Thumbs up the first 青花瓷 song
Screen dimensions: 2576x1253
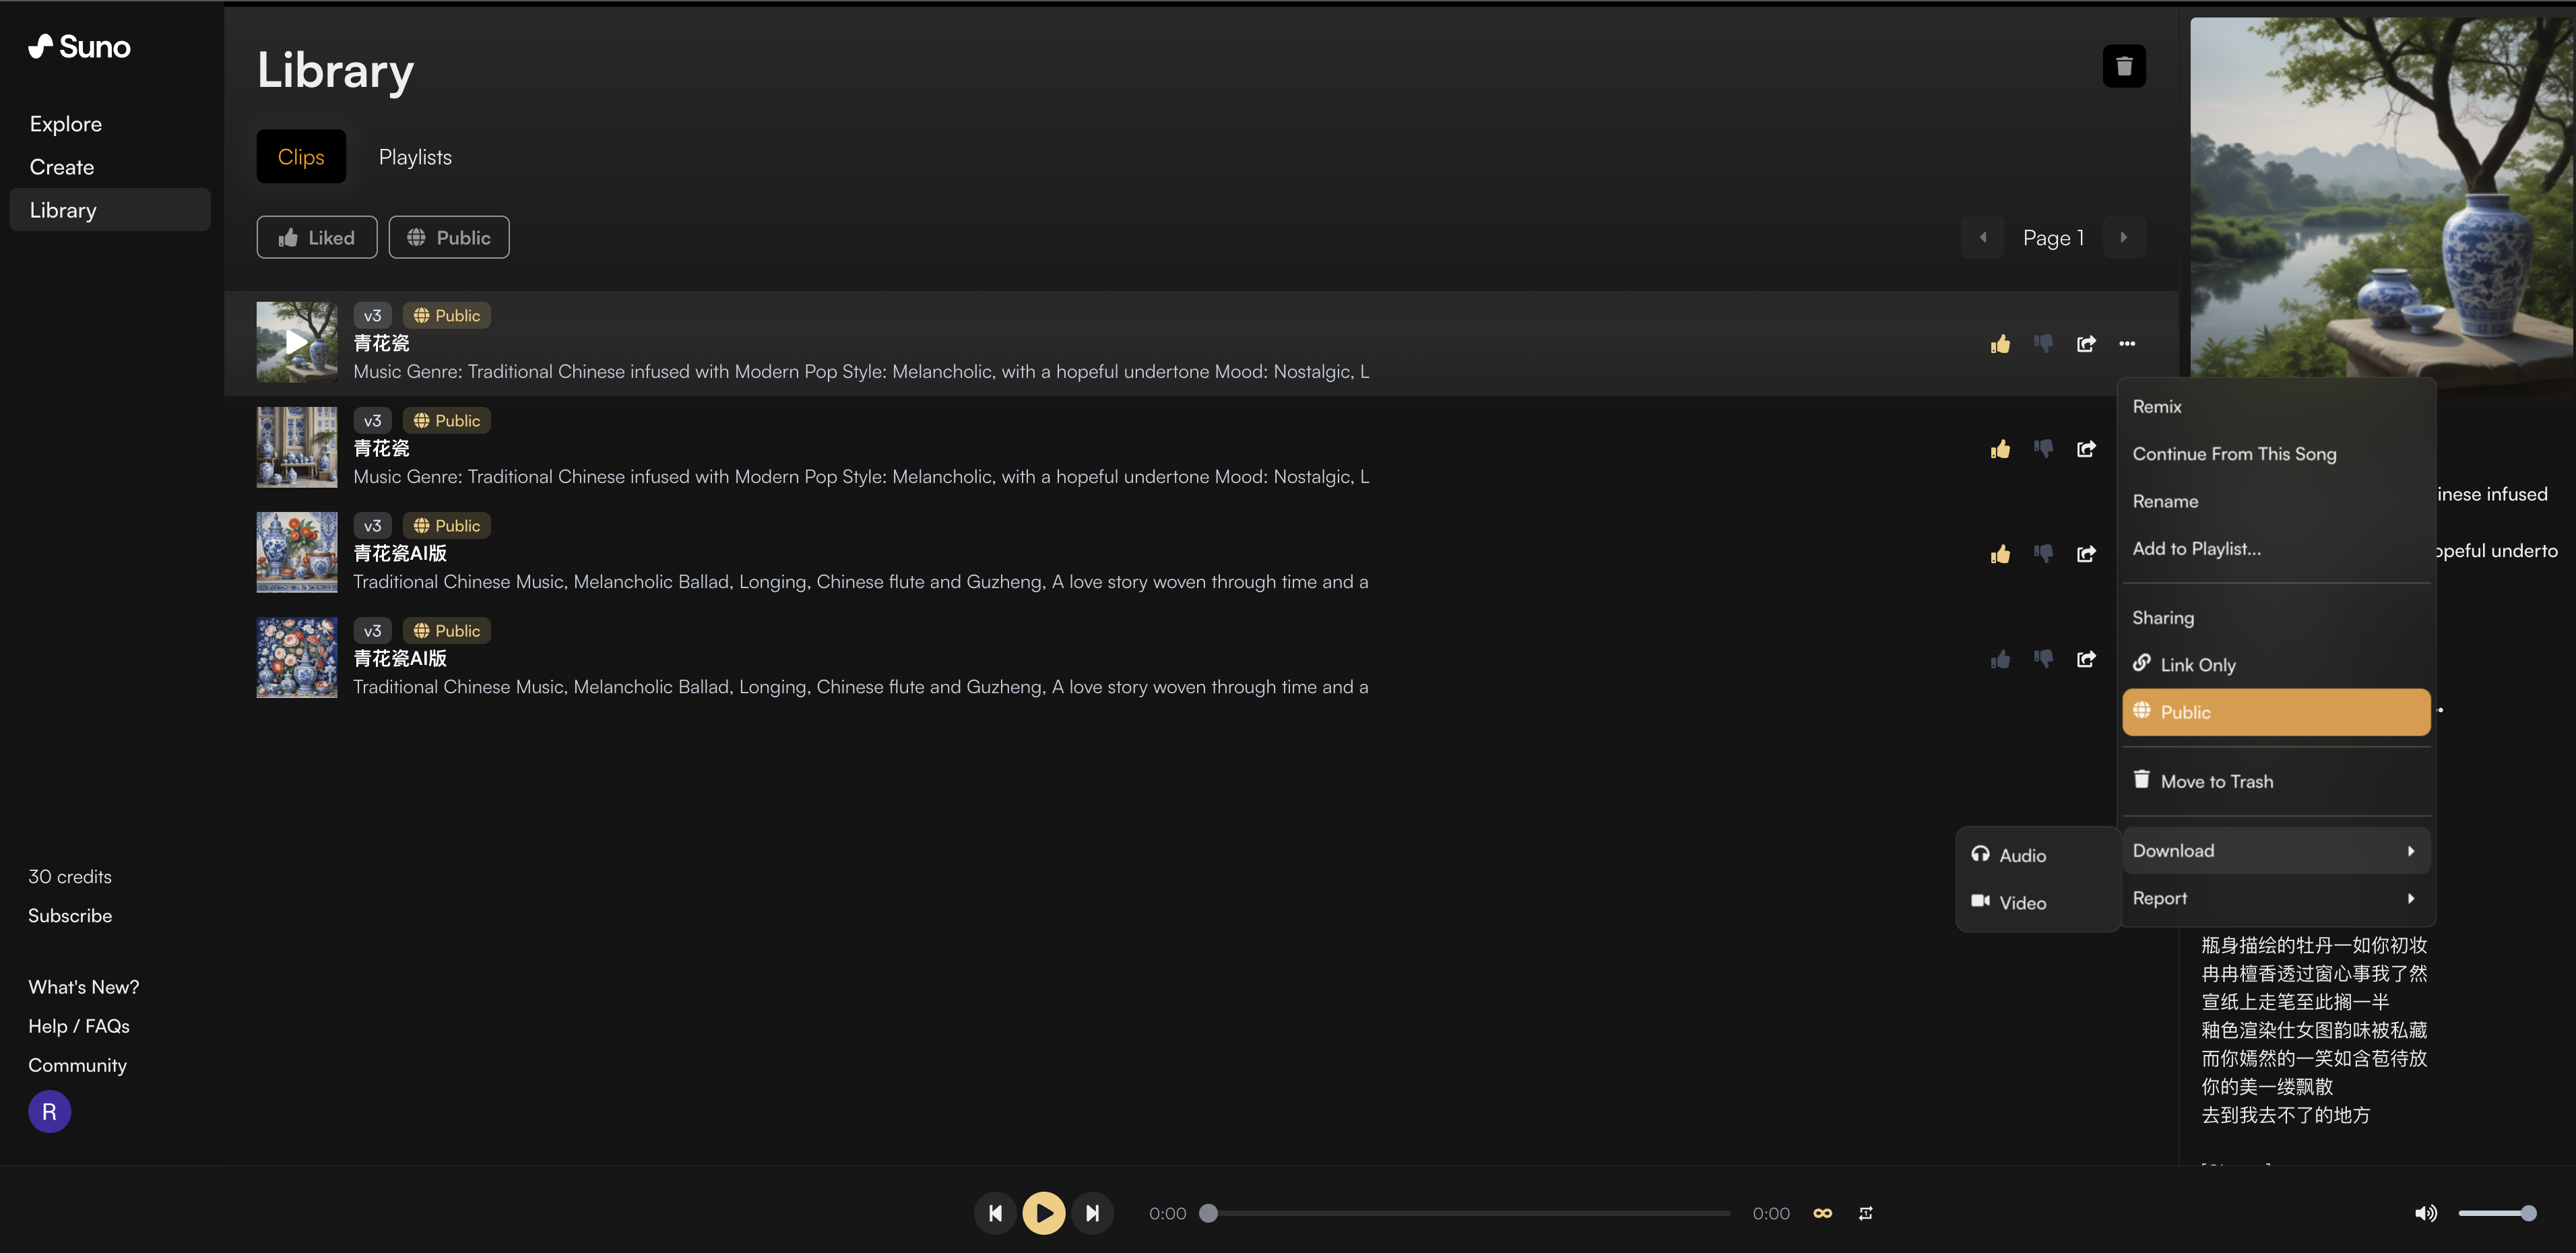coord(2000,344)
